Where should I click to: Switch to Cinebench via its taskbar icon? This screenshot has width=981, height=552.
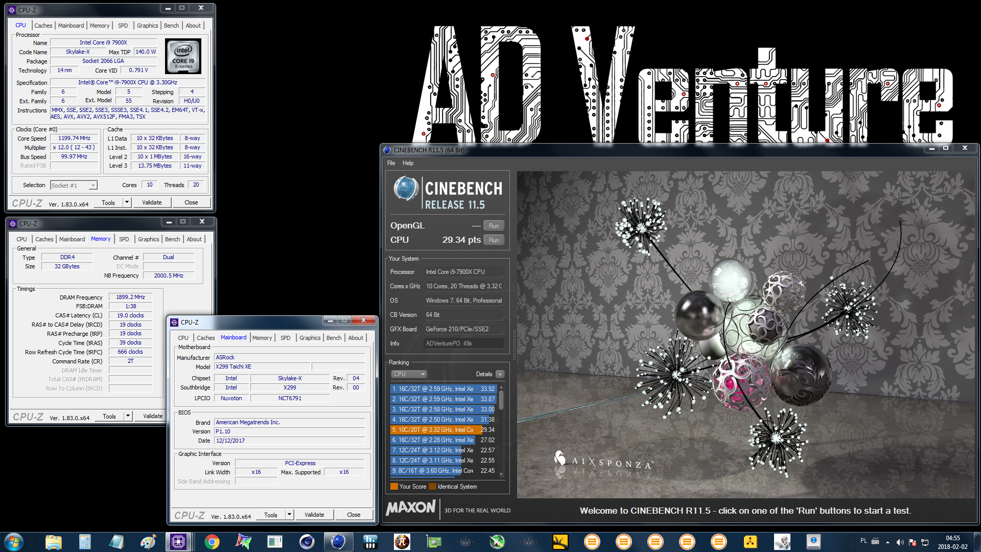click(338, 542)
